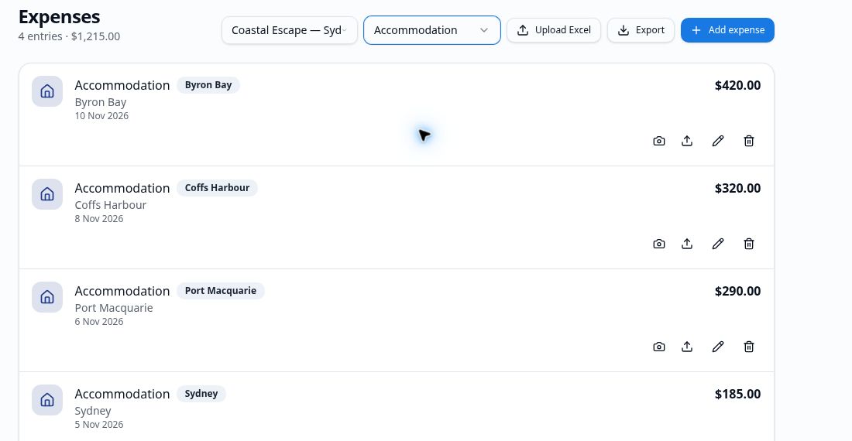Delete the Coffs Harbour accommodation expense

pos(749,244)
